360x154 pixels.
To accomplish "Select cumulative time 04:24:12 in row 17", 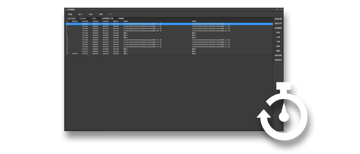I will (x=85, y=49).
